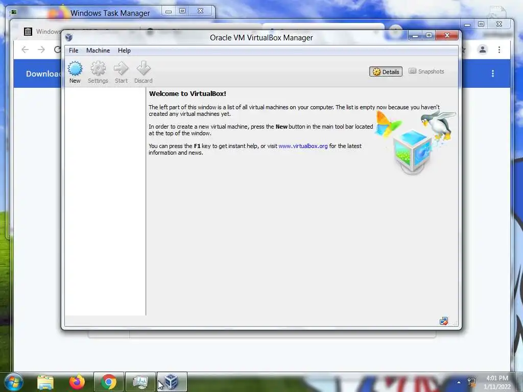Click the empty virtual machine list pane

pyautogui.click(x=105, y=201)
